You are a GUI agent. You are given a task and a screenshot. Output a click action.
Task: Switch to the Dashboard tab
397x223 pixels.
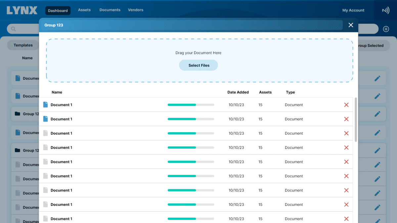click(x=58, y=11)
